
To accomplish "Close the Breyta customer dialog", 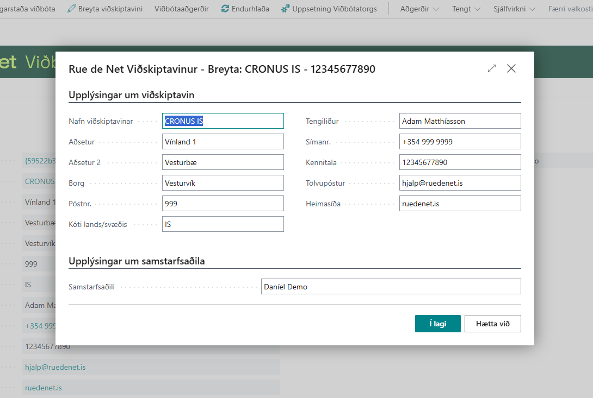I will pyautogui.click(x=511, y=68).
